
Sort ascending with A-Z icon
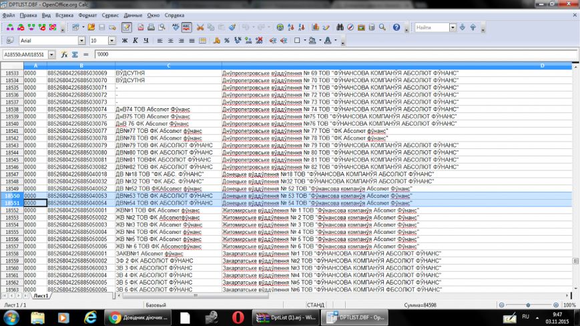tap(291, 27)
